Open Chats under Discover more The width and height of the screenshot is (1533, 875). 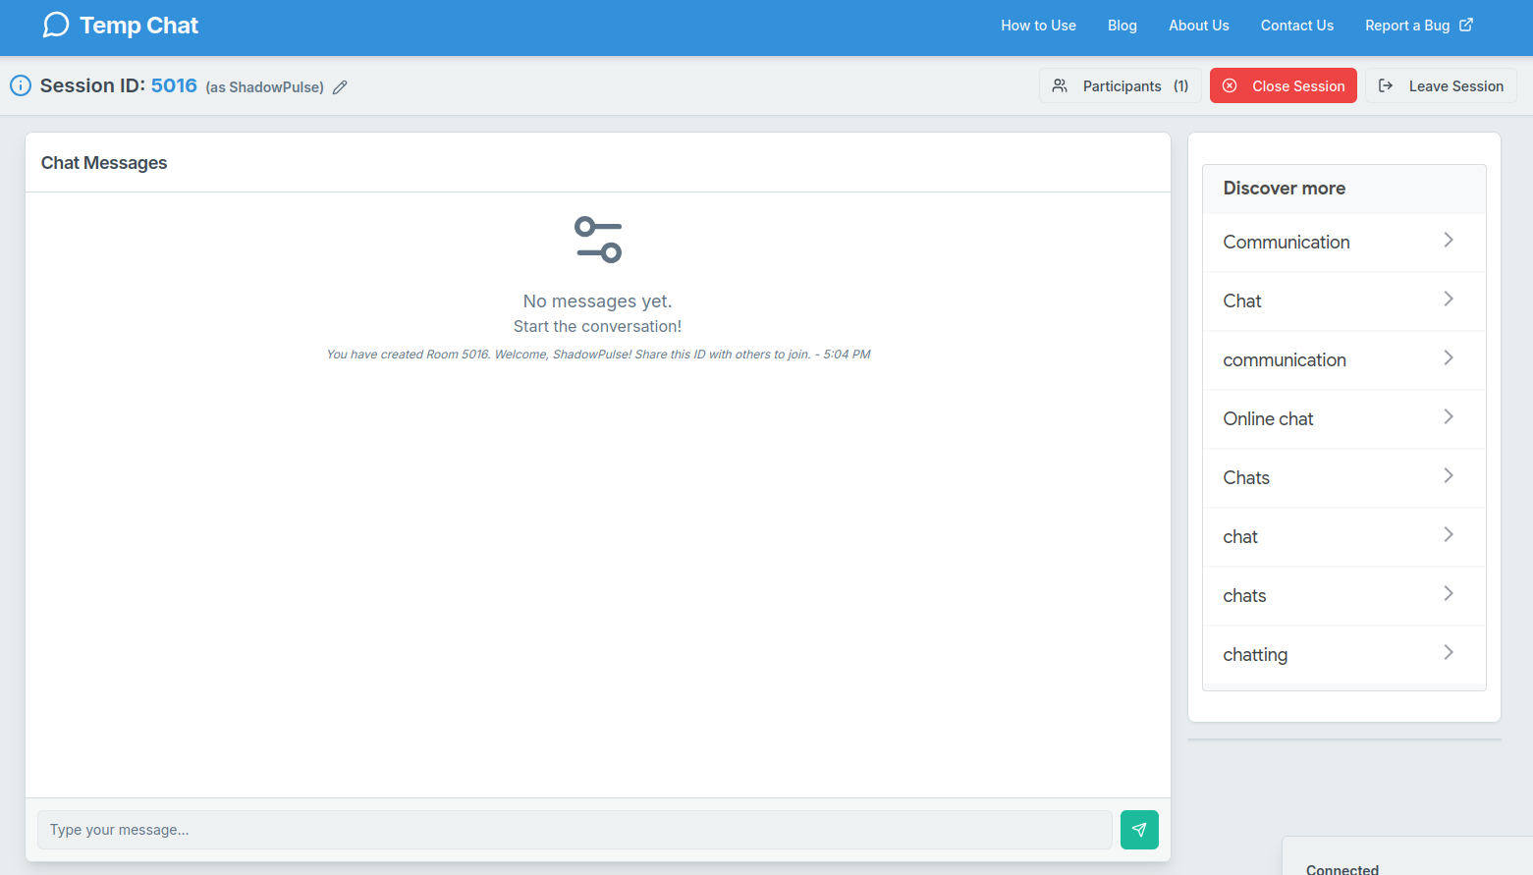1246,477
